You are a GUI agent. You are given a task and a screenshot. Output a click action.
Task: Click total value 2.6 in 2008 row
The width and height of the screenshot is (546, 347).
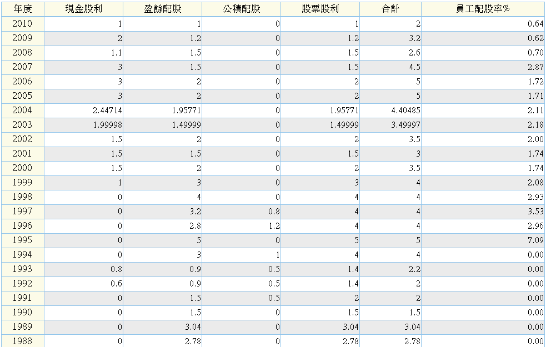pos(415,53)
